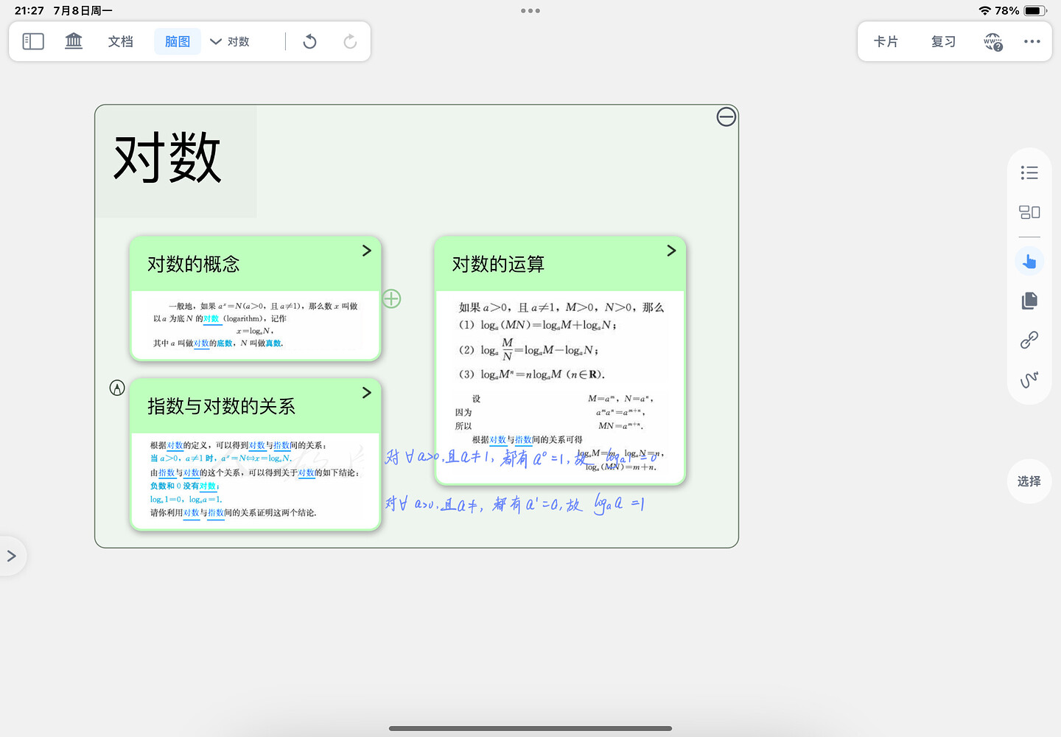Open the 卡片 view
Image resolution: width=1061 pixels, height=737 pixels.
pyautogui.click(x=886, y=41)
